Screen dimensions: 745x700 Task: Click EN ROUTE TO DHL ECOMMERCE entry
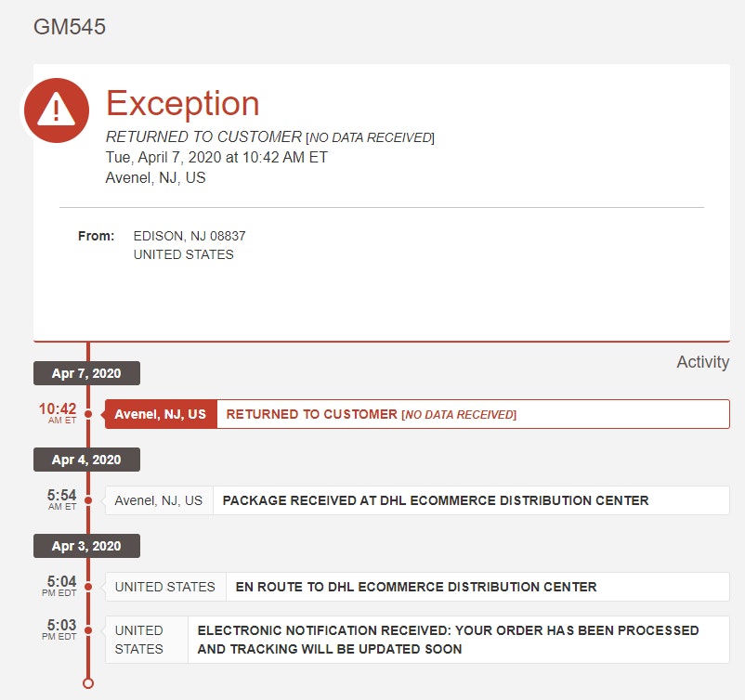[416, 587]
